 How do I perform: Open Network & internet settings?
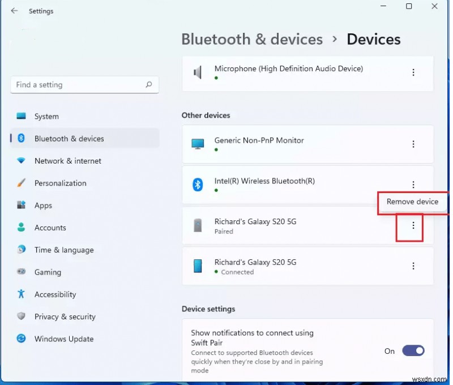84,161
